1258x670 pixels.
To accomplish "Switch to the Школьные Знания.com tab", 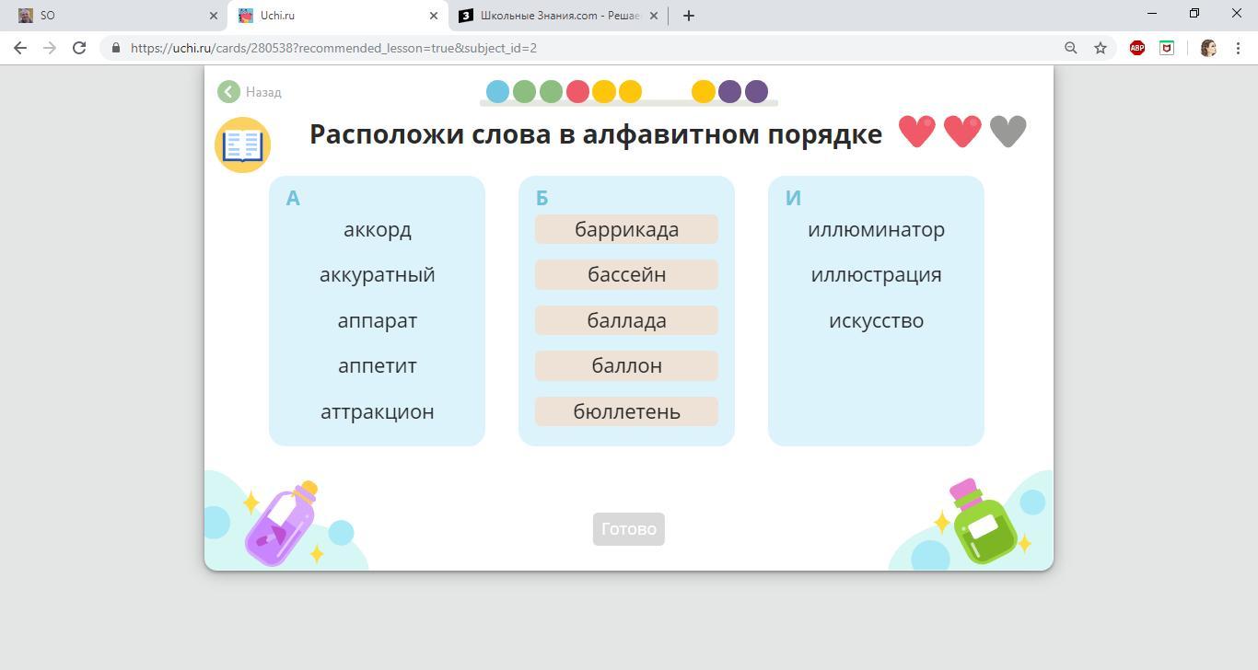I will tap(559, 16).
